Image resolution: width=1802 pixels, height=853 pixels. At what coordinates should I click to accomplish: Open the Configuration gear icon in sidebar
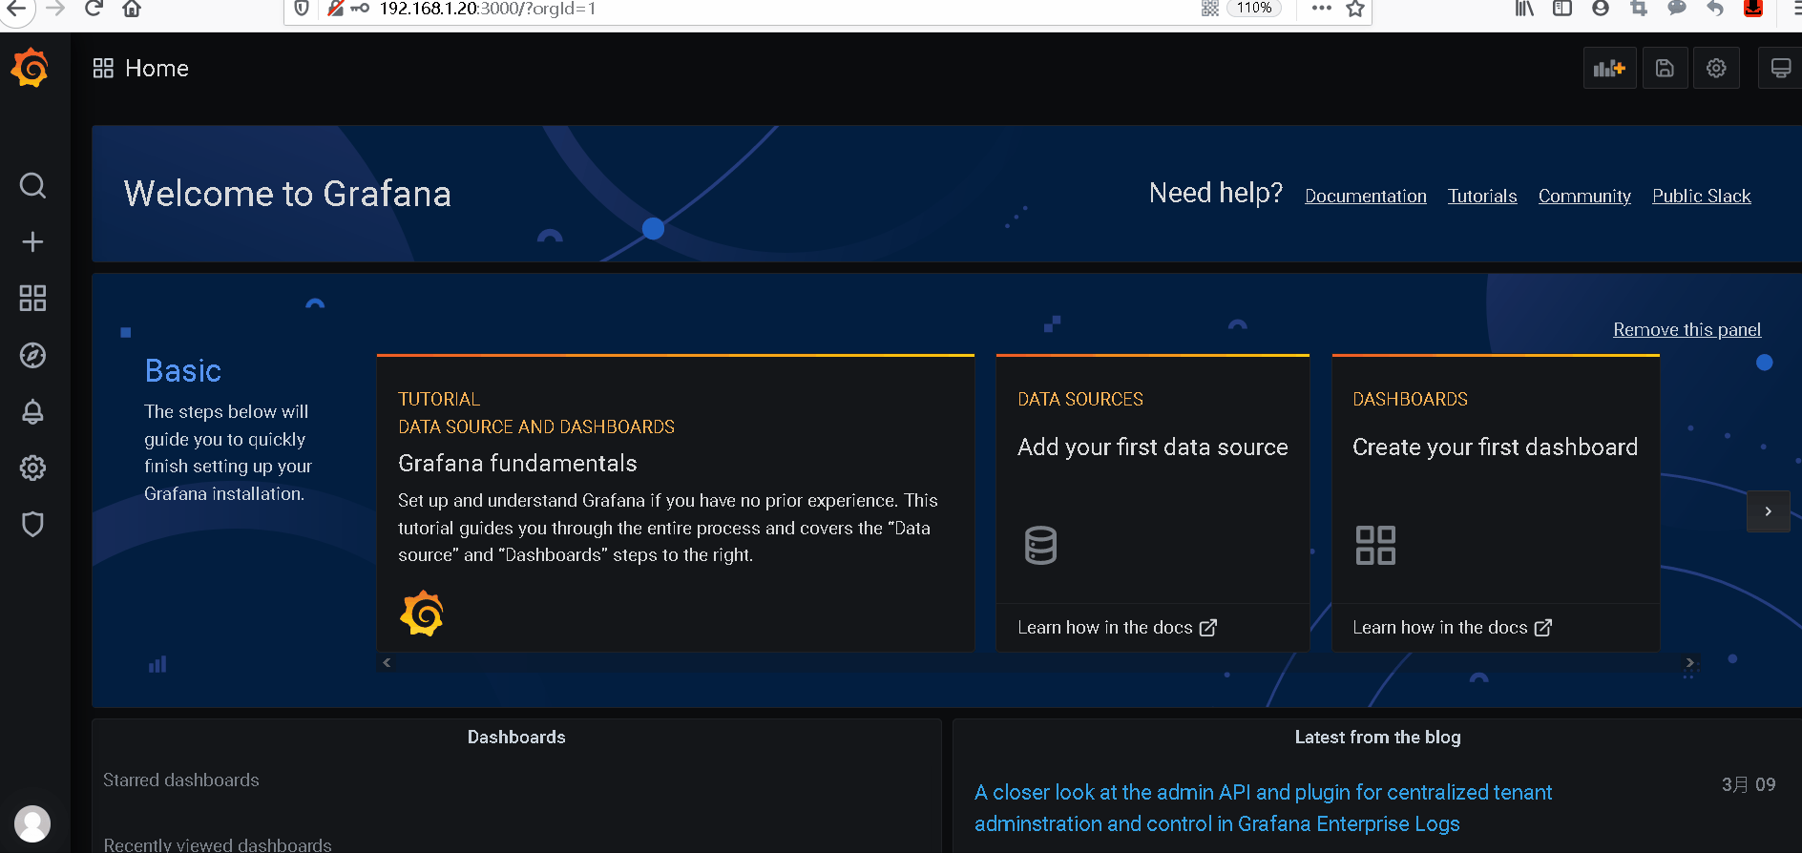(x=32, y=468)
